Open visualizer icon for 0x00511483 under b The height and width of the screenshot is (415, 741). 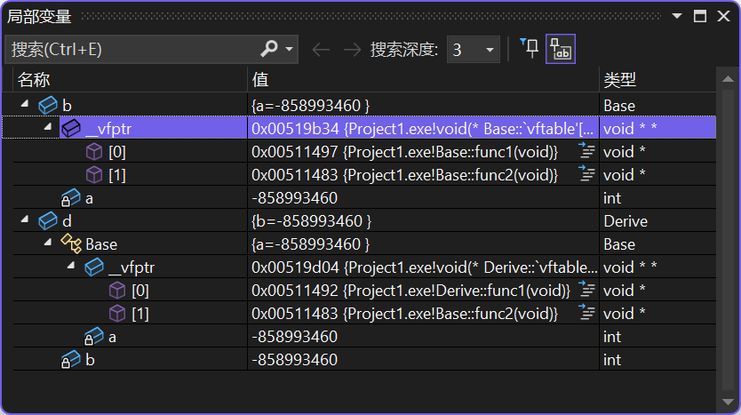point(586,174)
